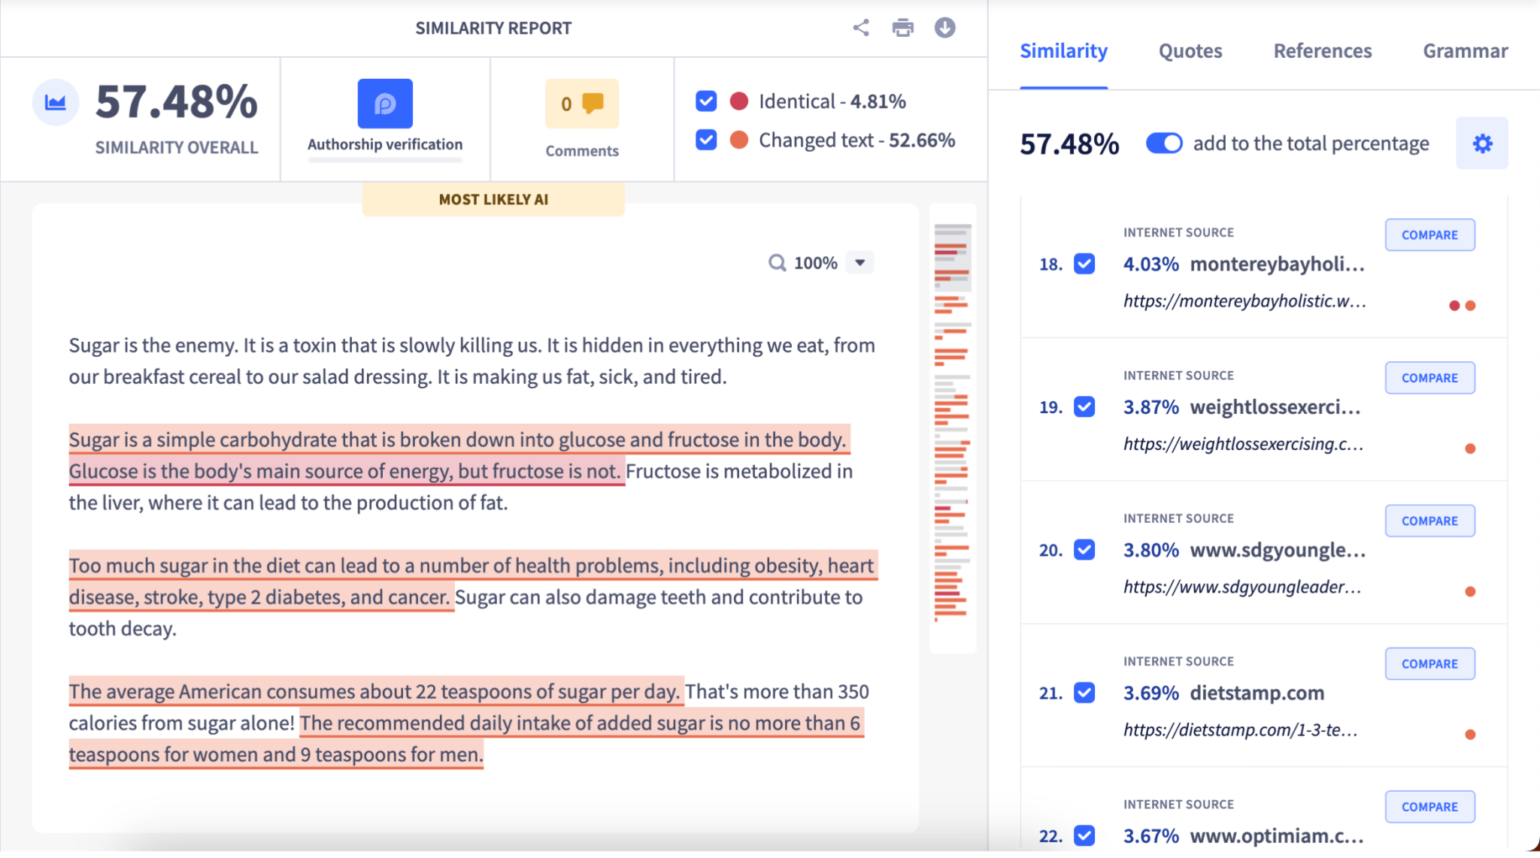Click the share report icon
The height and width of the screenshot is (858, 1540).
point(861,28)
